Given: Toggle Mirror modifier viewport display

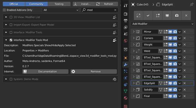Looking at the screenshot, I should [x=170, y=32].
